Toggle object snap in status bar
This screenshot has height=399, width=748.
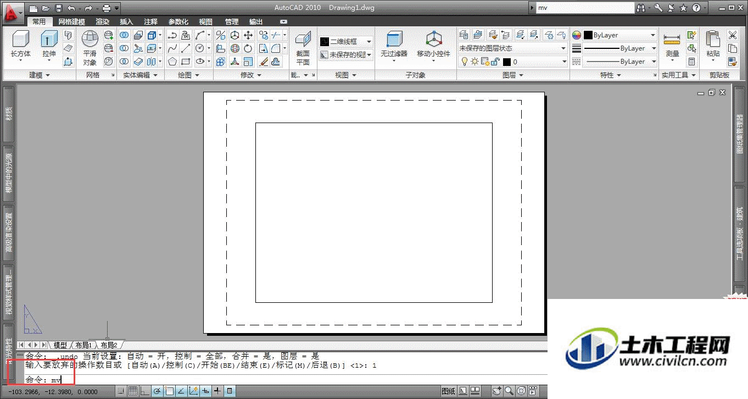169,391
